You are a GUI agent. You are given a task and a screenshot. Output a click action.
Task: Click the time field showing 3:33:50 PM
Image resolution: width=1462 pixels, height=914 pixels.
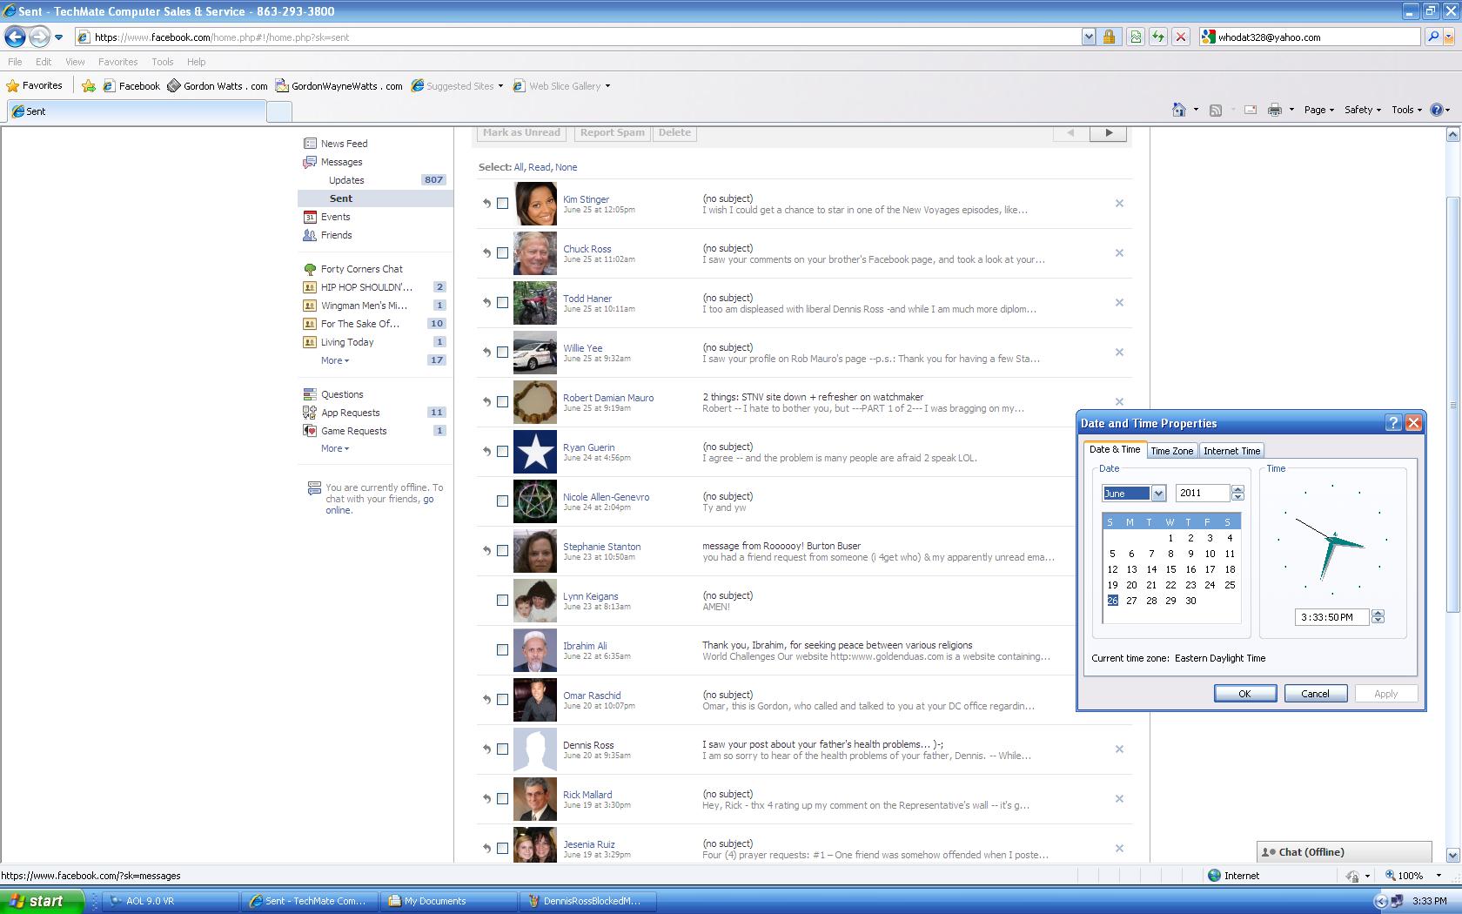pyautogui.click(x=1331, y=617)
